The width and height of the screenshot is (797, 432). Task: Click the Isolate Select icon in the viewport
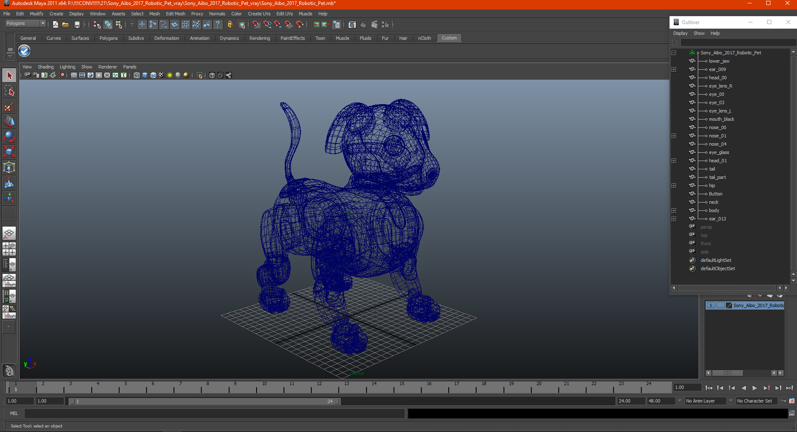(200, 75)
